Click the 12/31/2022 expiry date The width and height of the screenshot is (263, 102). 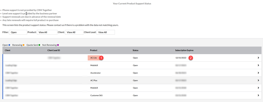click(181, 58)
